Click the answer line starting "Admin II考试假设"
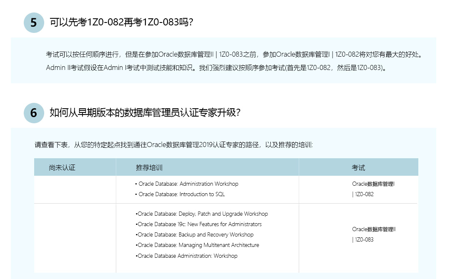The height and width of the screenshot is (279, 450). pyautogui.click(x=216, y=68)
